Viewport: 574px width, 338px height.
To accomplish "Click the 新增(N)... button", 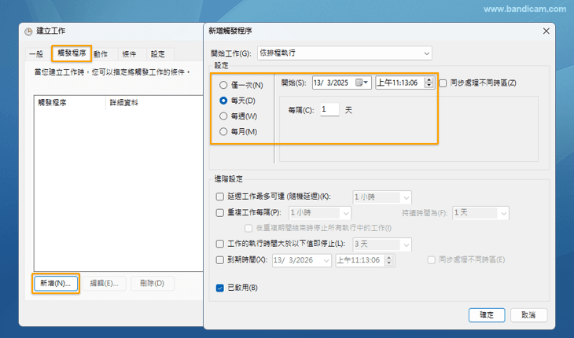I will (56, 283).
